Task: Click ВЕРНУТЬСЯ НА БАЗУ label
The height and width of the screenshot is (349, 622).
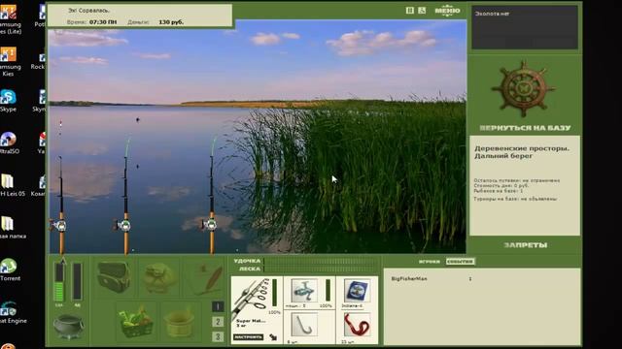Action: click(x=525, y=128)
